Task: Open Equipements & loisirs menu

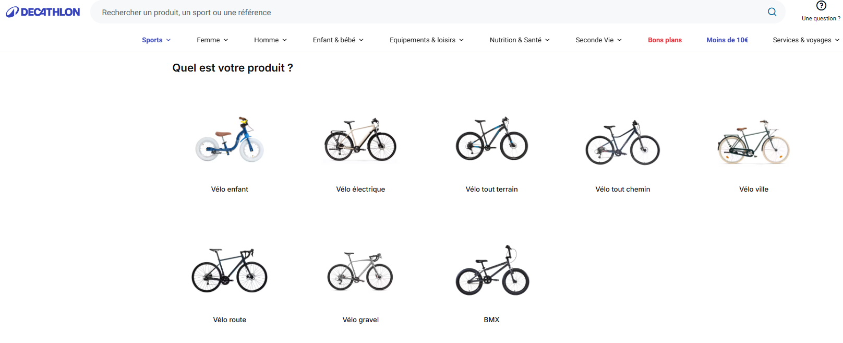Action: coord(426,40)
